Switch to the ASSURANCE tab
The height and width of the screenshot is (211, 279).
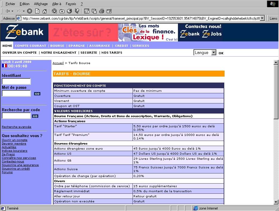[x=100, y=46]
